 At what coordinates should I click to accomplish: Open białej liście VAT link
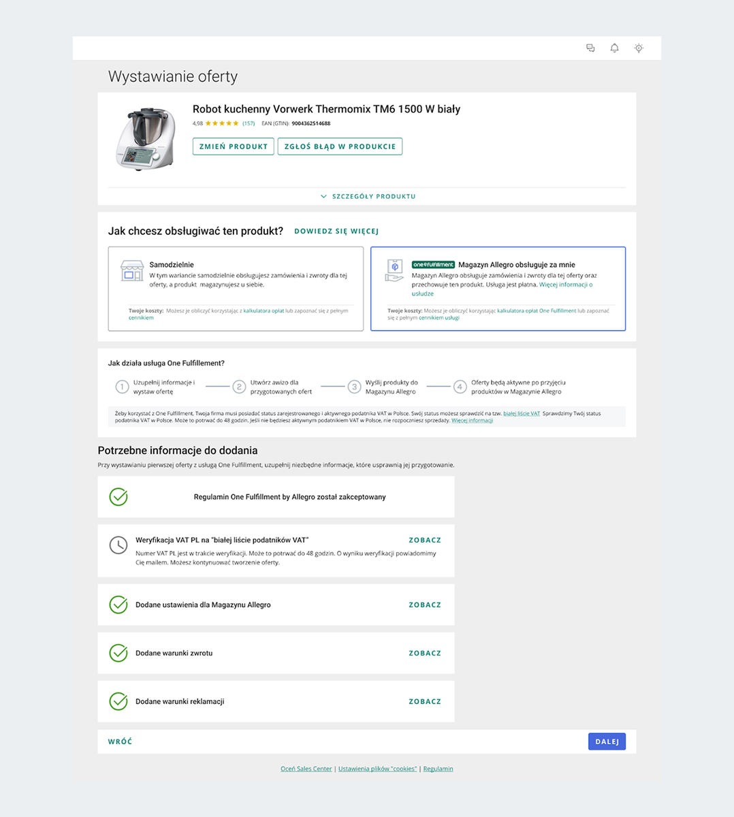point(522,413)
